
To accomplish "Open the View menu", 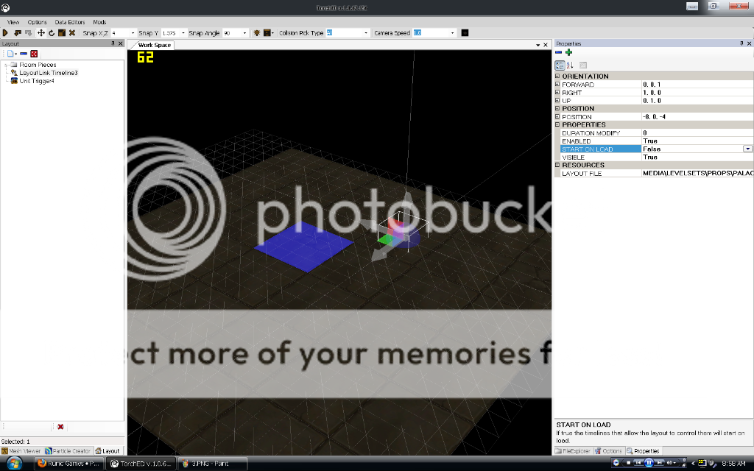I will 13,22.
